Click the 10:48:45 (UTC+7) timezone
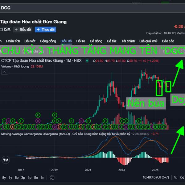185x185 pixels. click(x=156, y=177)
